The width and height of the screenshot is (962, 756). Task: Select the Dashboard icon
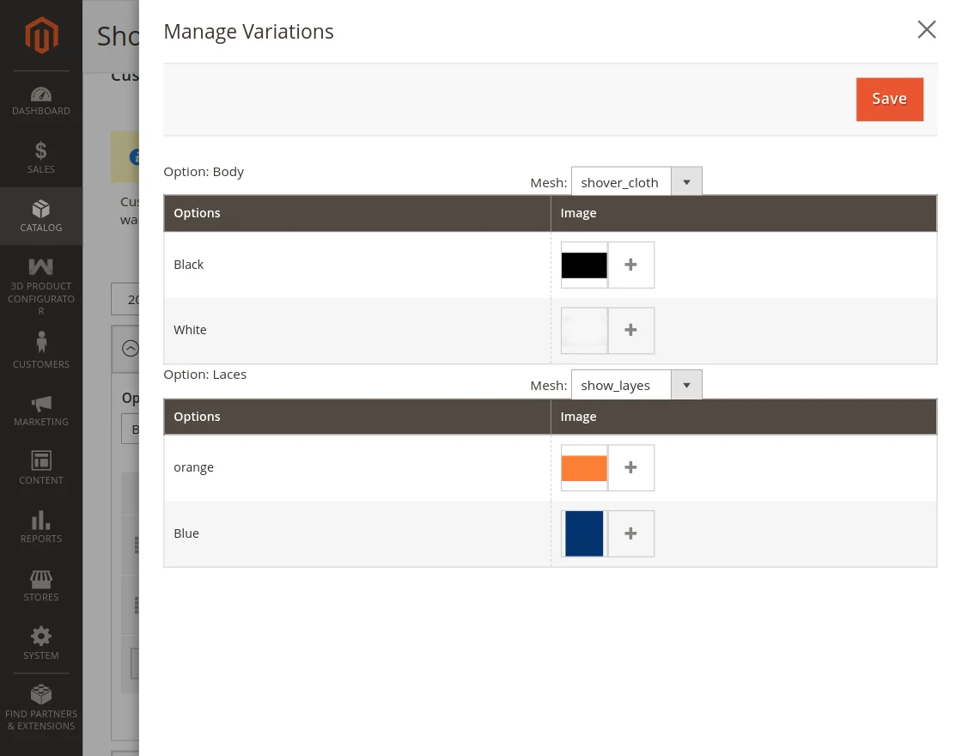coord(40,101)
